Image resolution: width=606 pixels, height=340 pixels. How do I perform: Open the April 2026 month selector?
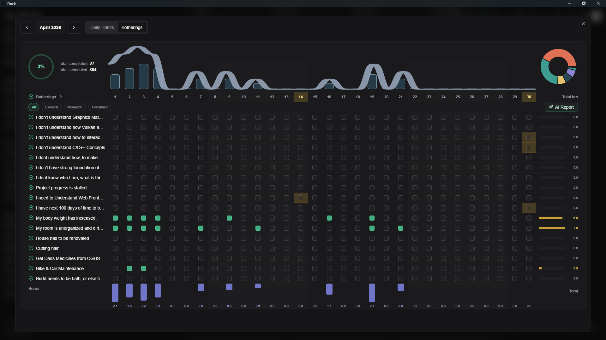pos(50,27)
